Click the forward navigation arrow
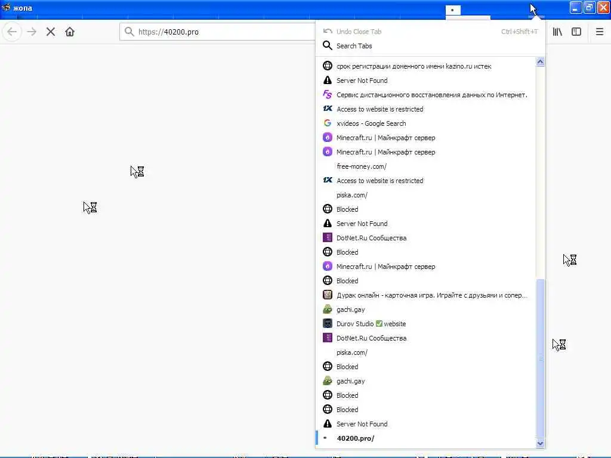 32,32
